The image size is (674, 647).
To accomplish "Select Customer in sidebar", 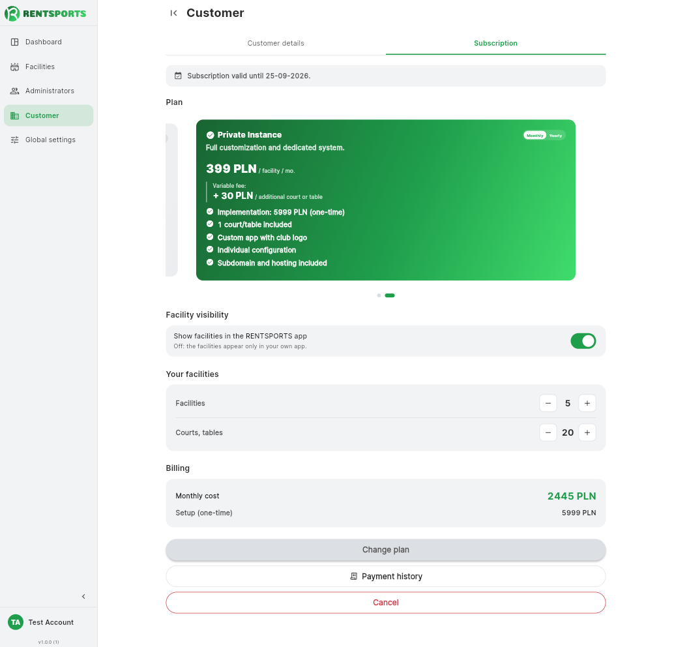I will coord(49,115).
